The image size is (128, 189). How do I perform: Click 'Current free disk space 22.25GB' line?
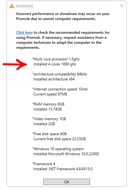pos(59,139)
